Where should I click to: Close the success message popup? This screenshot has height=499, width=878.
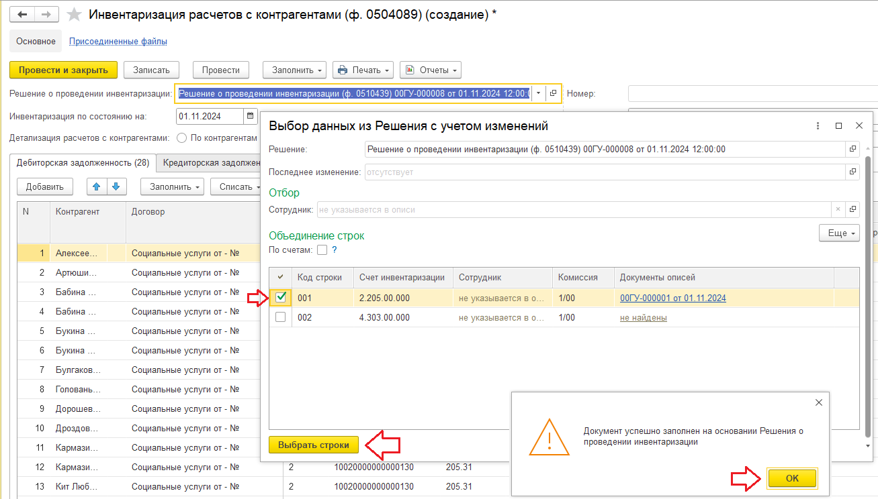(818, 402)
